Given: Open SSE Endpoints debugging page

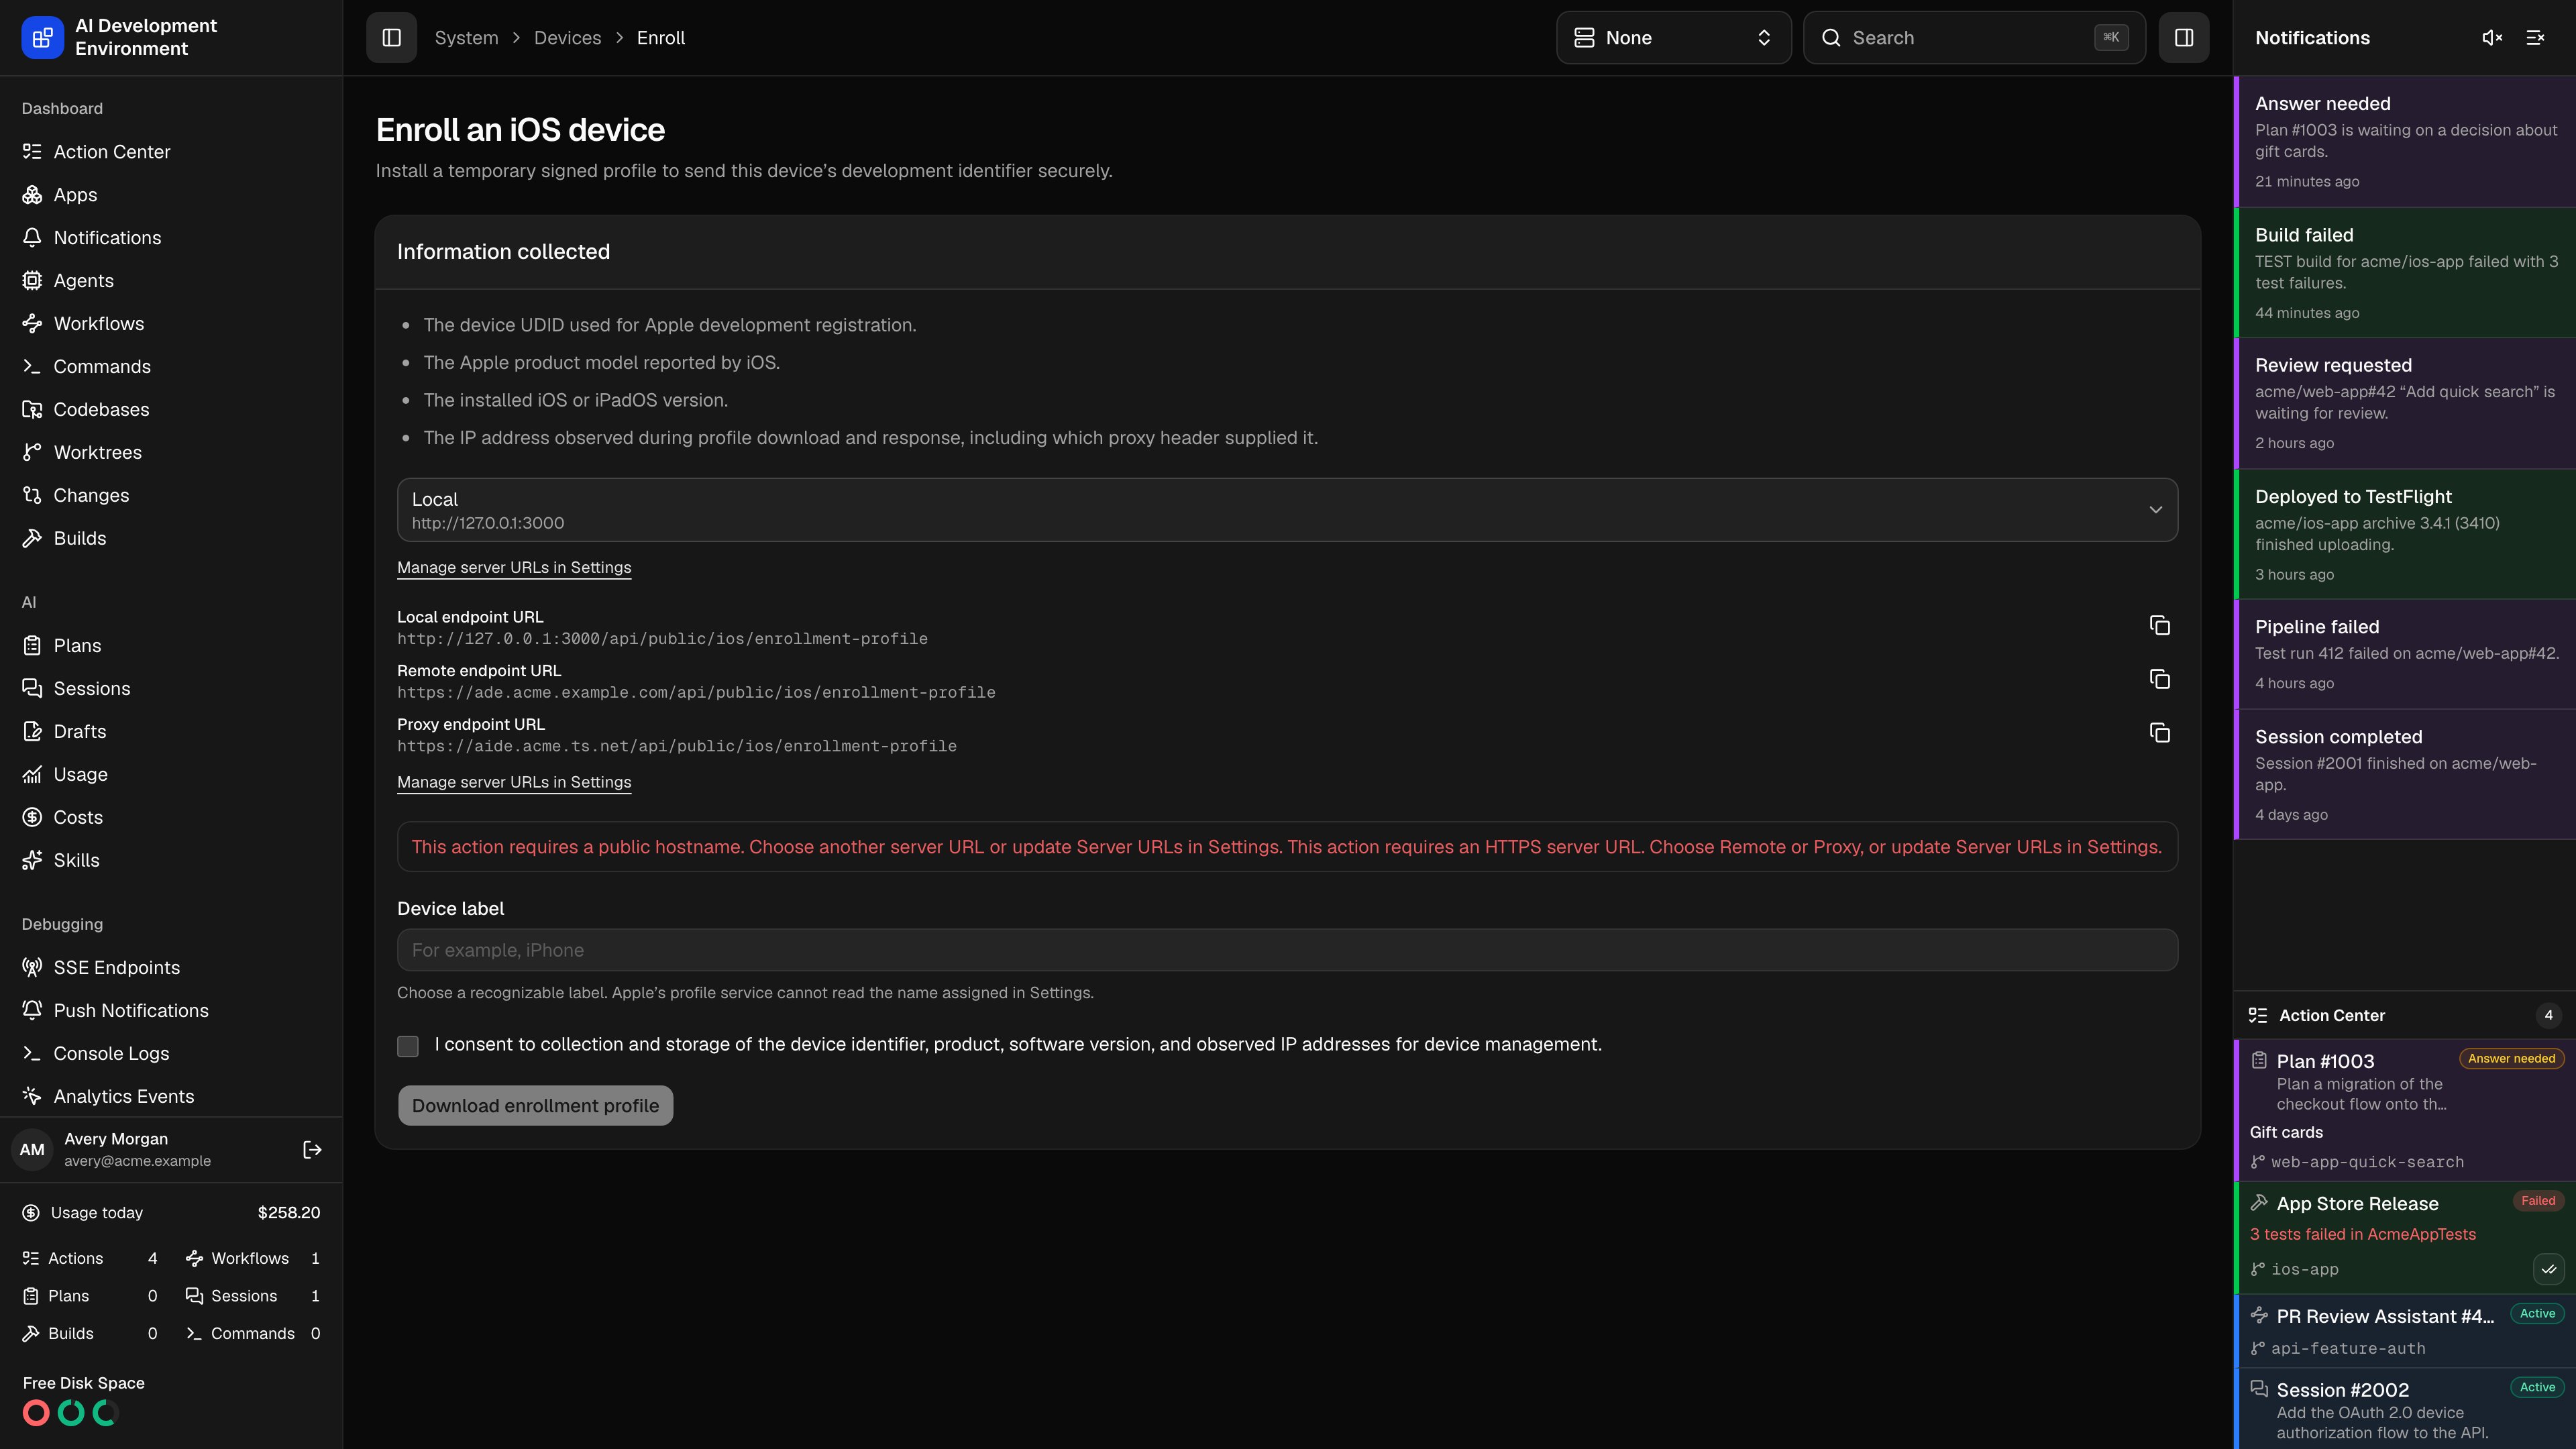Looking at the screenshot, I should [x=171, y=968].
